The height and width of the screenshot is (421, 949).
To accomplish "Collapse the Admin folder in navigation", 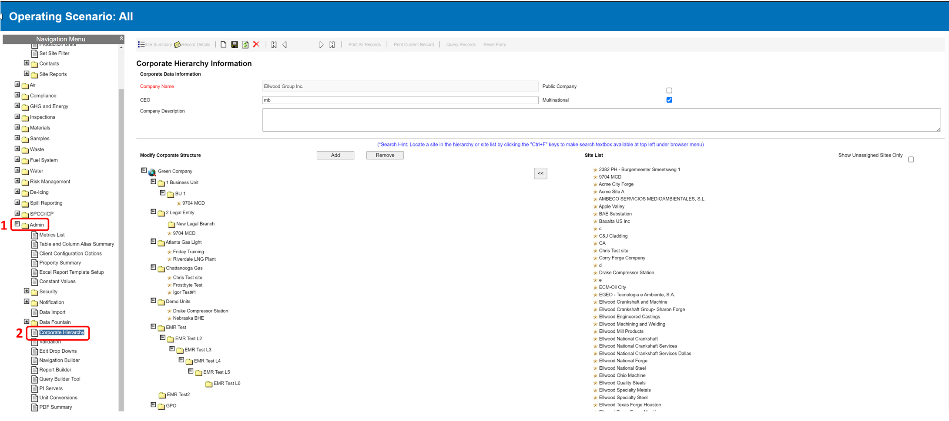I will (17, 224).
